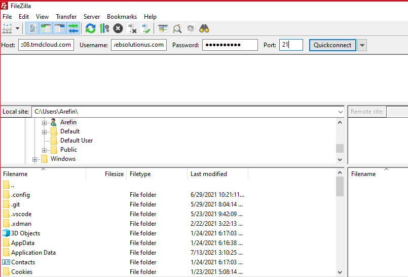Click the directory comparison icon
The width and height of the screenshot is (408, 277).
click(x=177, y=28)
